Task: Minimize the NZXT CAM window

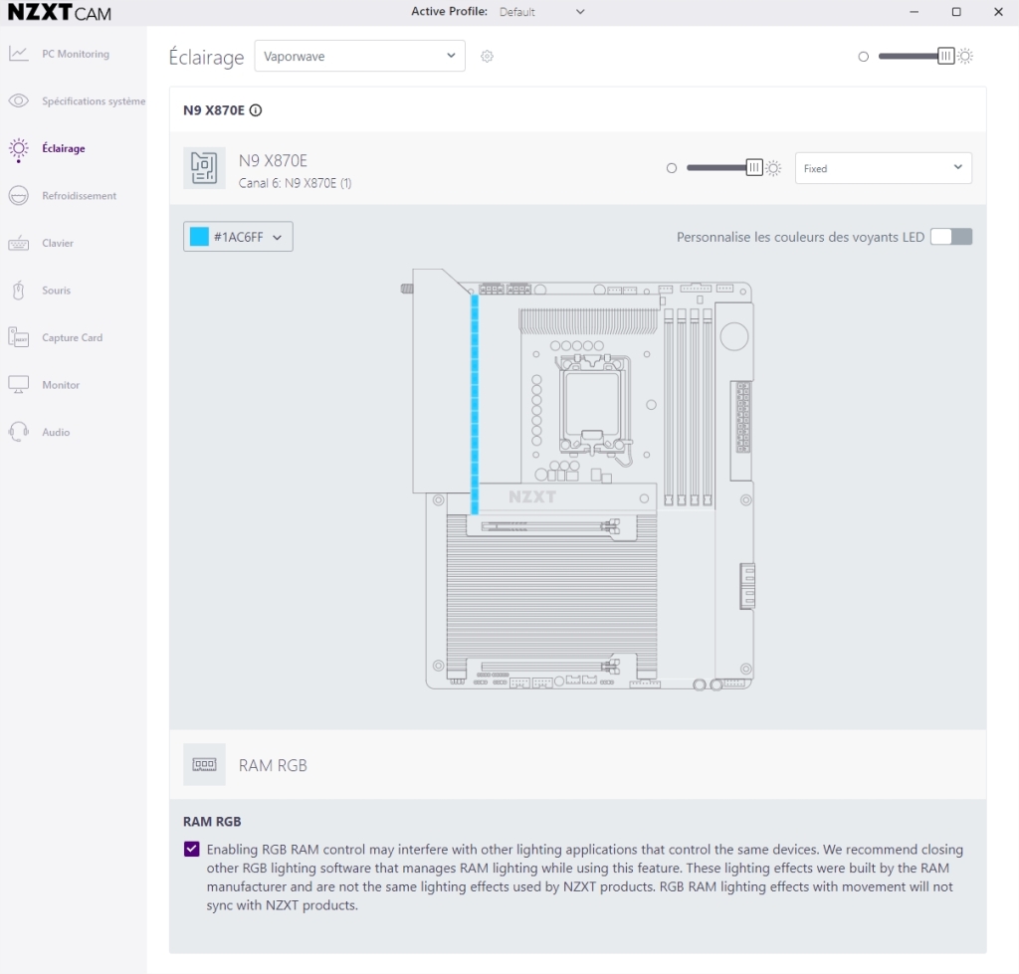Action: [914, 12]
